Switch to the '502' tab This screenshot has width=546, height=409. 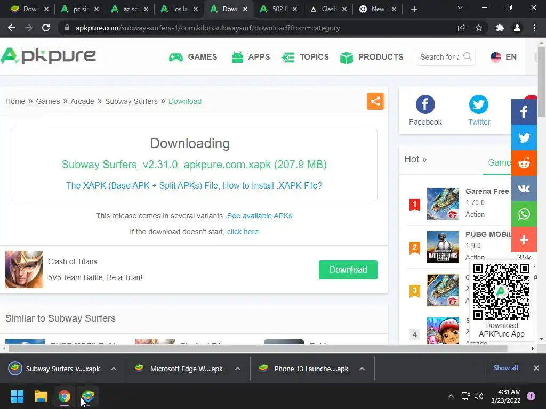pyautogui.click(x=278, y=9)
